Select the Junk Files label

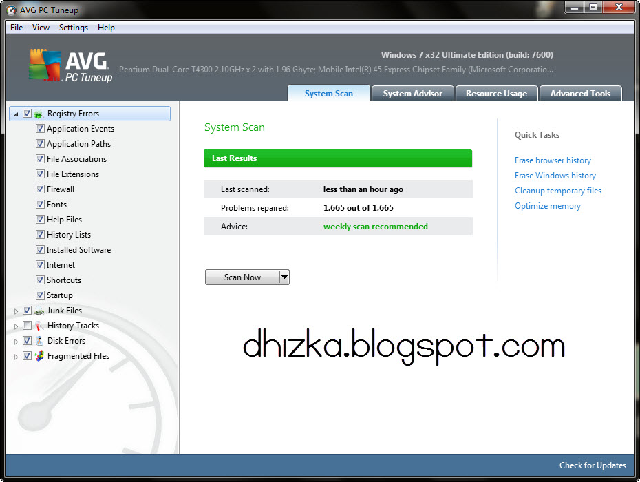[x=65, y=311]
